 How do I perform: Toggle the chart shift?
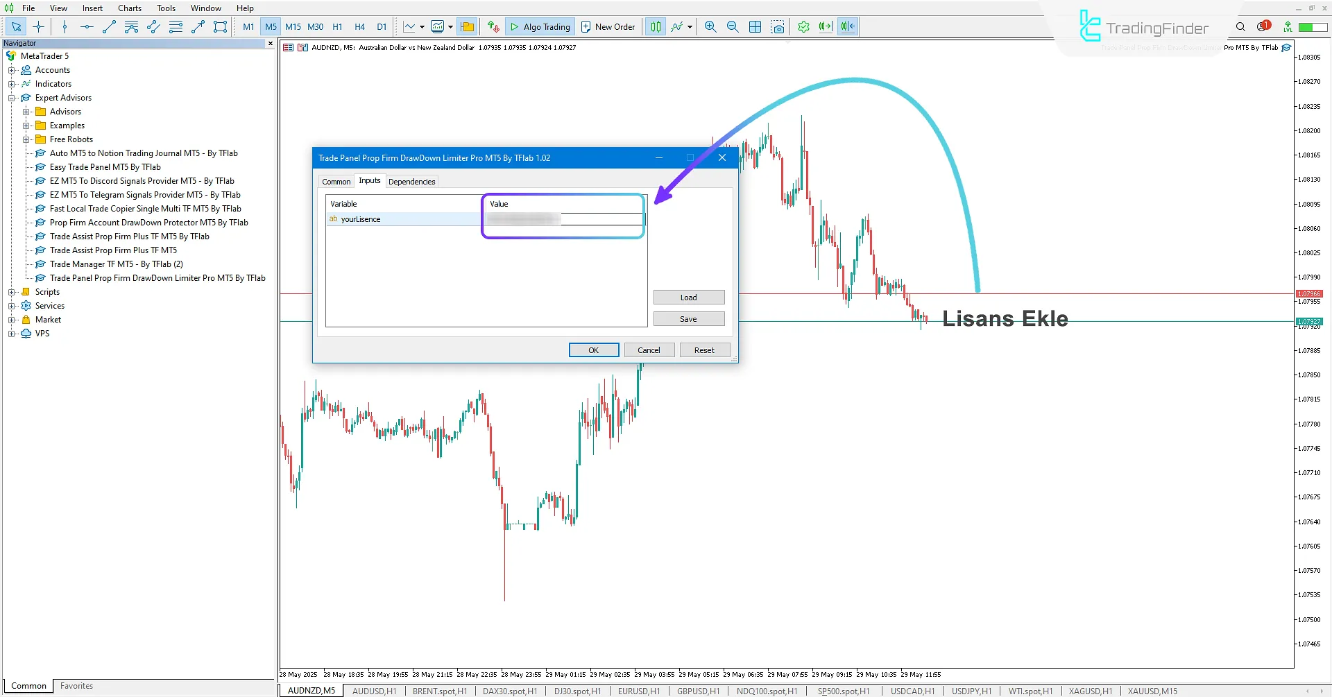pos(846,26)
